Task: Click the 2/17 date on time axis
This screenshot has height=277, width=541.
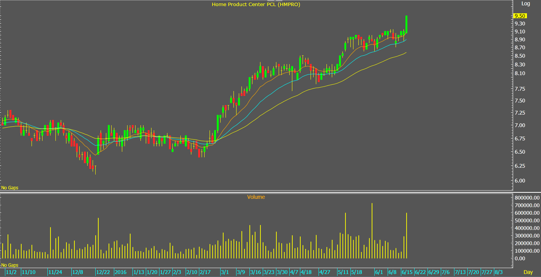Action: click(x=205, y=272)
